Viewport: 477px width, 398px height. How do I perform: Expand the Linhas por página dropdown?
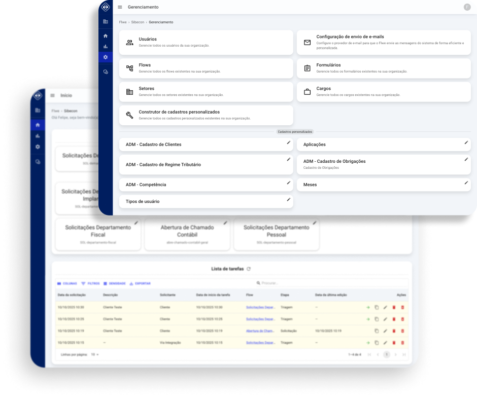point(95,354)
